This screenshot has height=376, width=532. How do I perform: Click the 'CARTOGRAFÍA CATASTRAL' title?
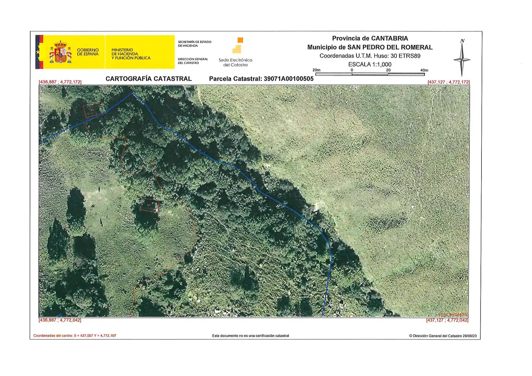149,79
